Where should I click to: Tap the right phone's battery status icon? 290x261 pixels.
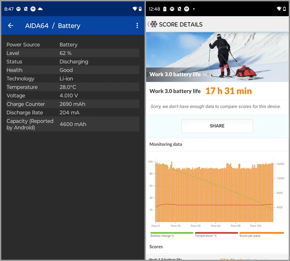point(285,9)
